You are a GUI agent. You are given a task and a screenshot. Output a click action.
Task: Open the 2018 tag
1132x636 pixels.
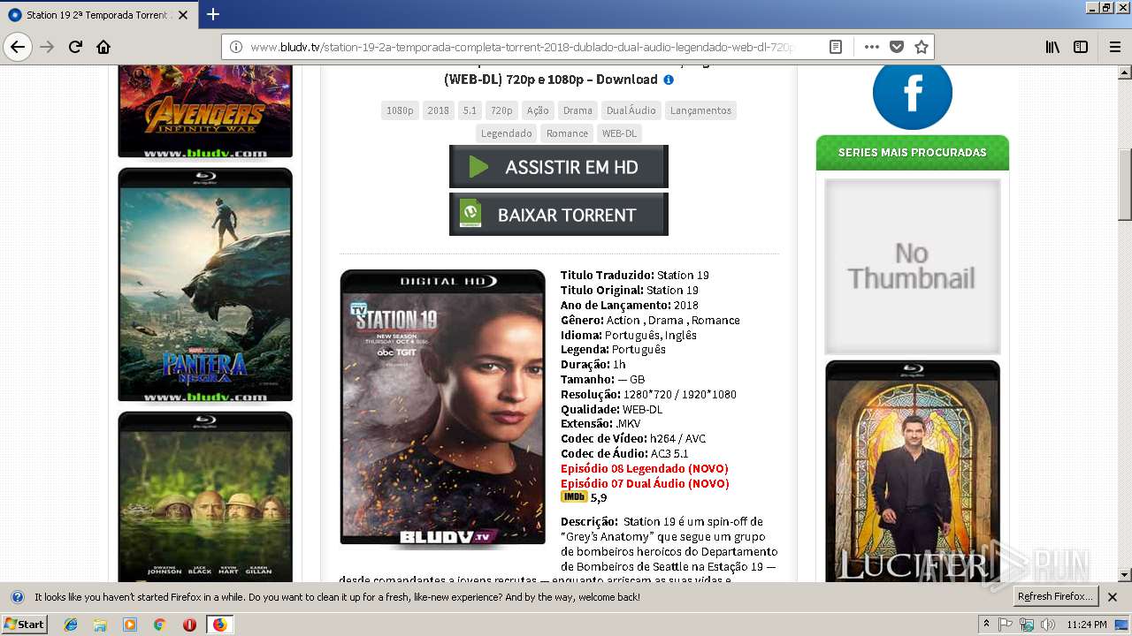[438, 110]
